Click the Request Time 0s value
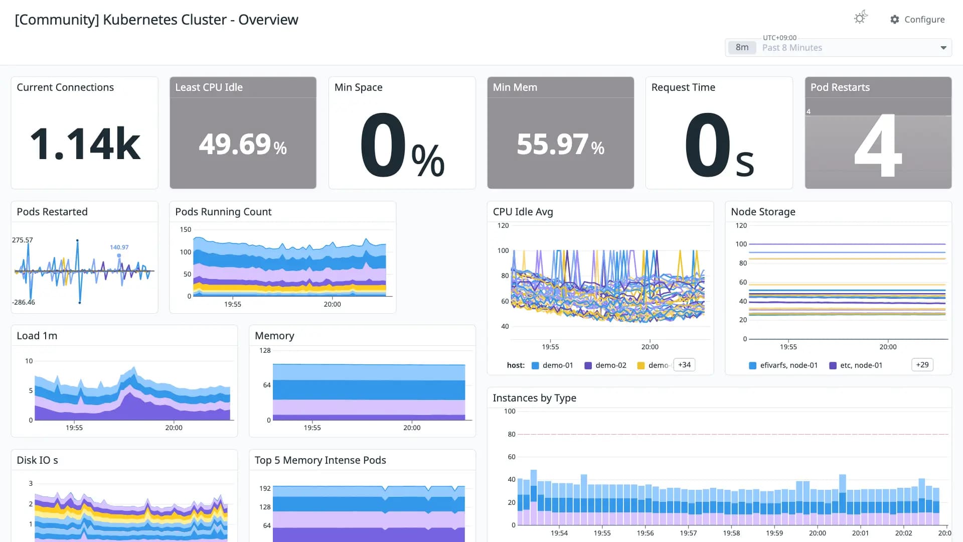Image resolution: width=963 pixels, height=542 pixels. (x=719, y=146)
